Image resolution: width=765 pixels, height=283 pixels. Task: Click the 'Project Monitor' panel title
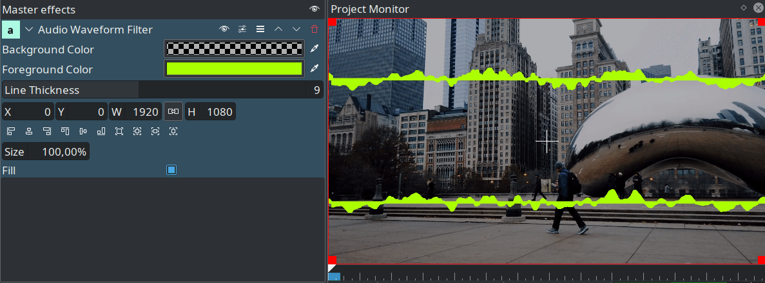(x=370, y=9)
